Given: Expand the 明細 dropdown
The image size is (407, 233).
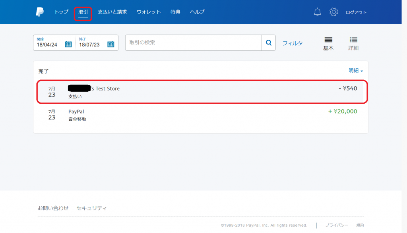Looking at the screenshot, I should (x=356, y=71).
